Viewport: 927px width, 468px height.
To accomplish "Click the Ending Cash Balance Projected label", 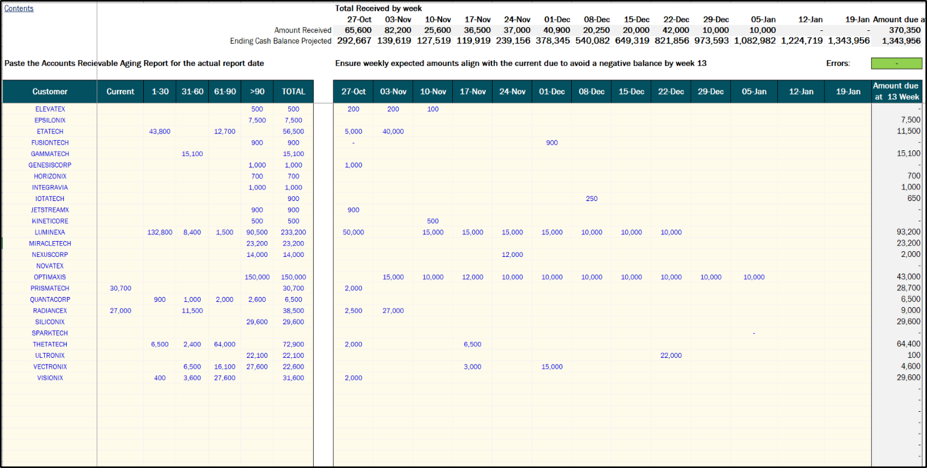I will 281,41.
